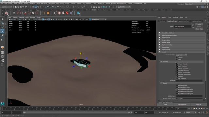209x117 pixels.
Task: Create a new scene with the status line icon
Action: [16, 7]
